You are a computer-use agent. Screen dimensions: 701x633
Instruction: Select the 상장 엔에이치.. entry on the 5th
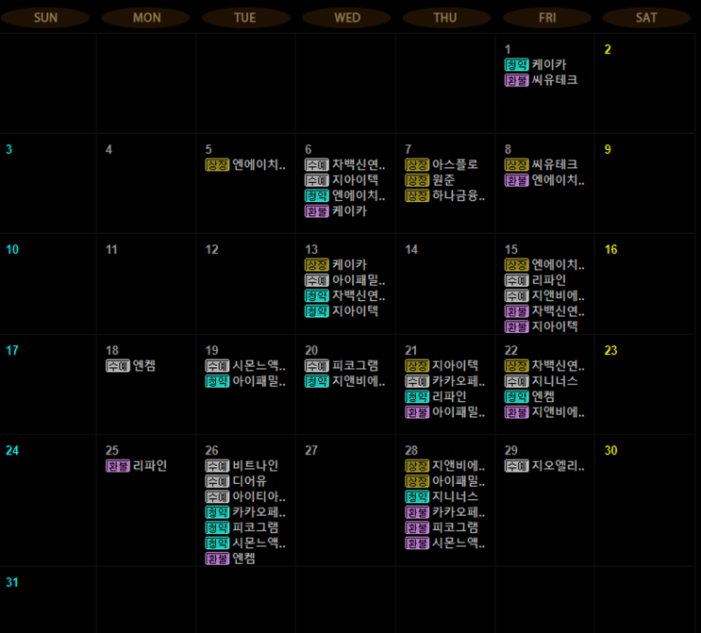(245, 165)
